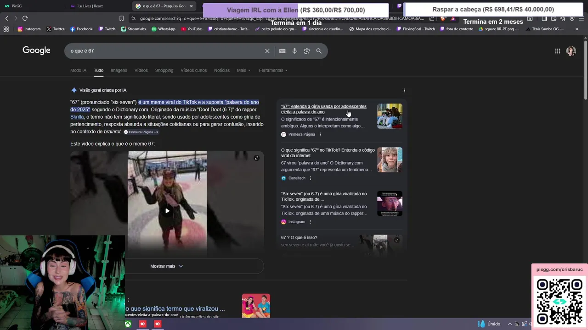Play the 67 meme explainer video
The width and height of the screenshot is (588, 330).
[x=167, y=211]
